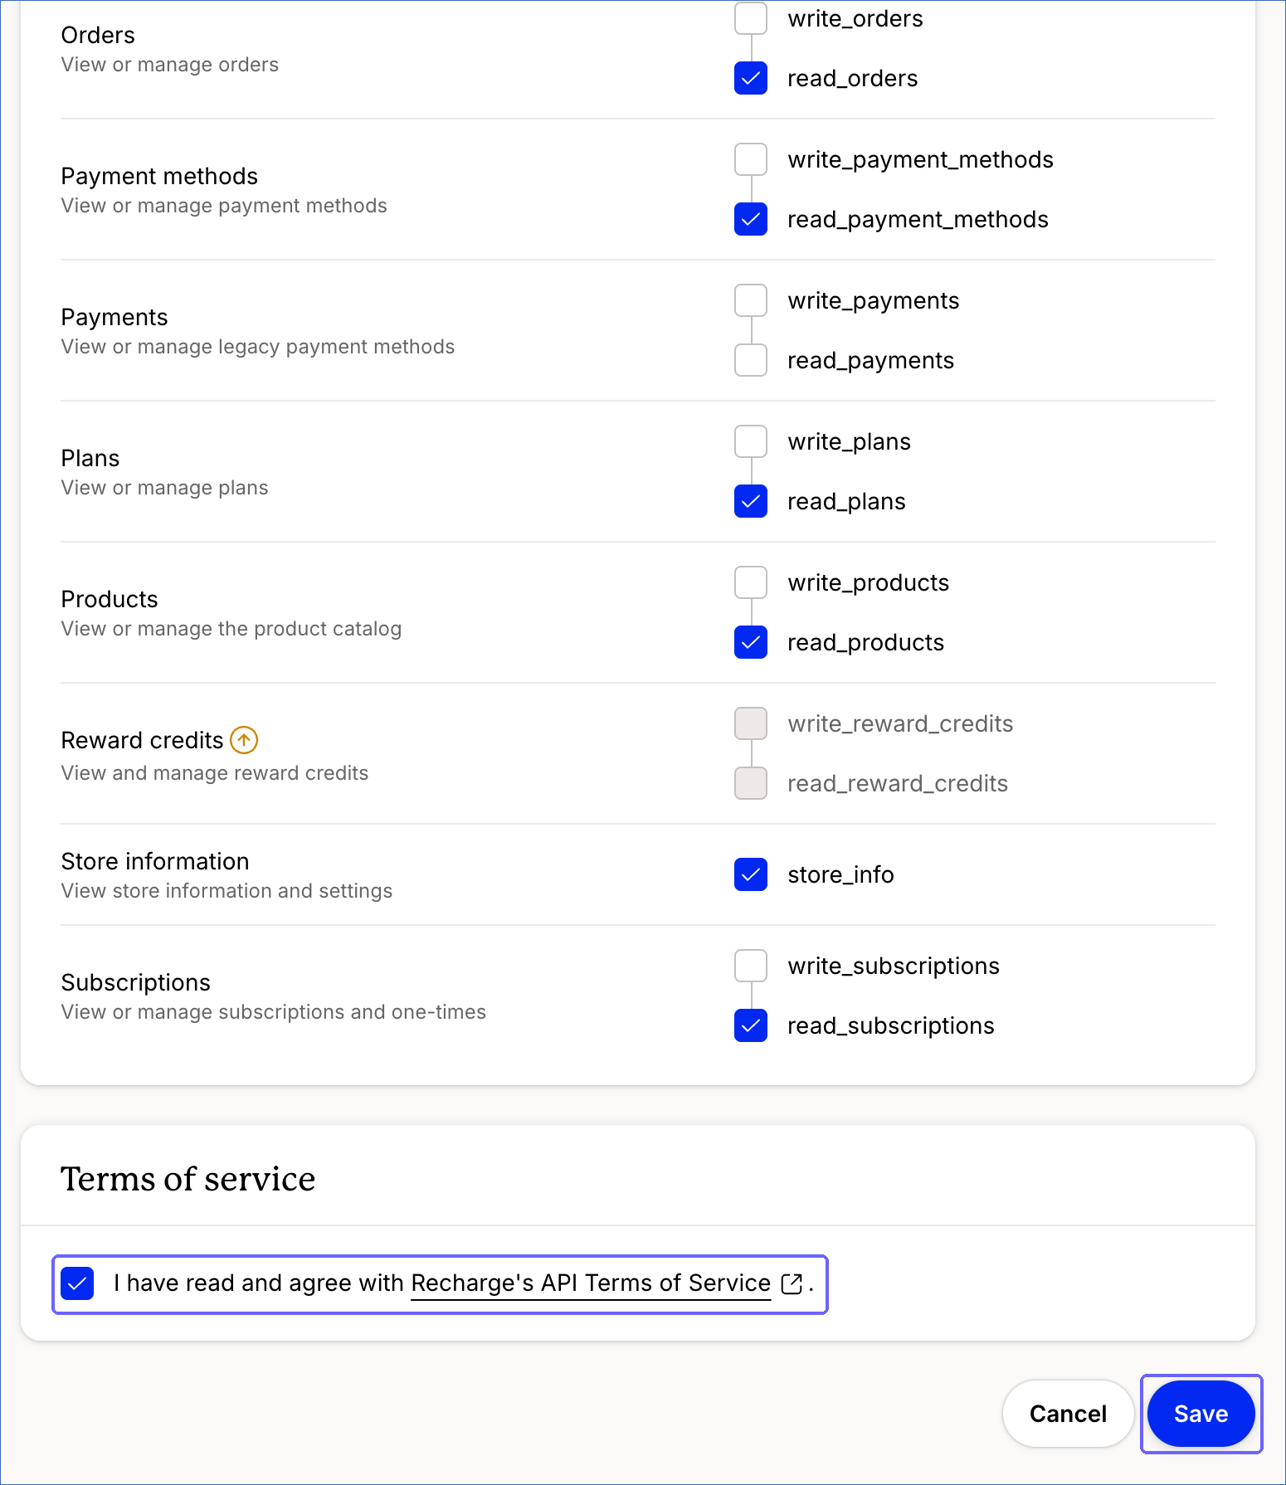
Task: Click the Payments heading
Action: 114,317
